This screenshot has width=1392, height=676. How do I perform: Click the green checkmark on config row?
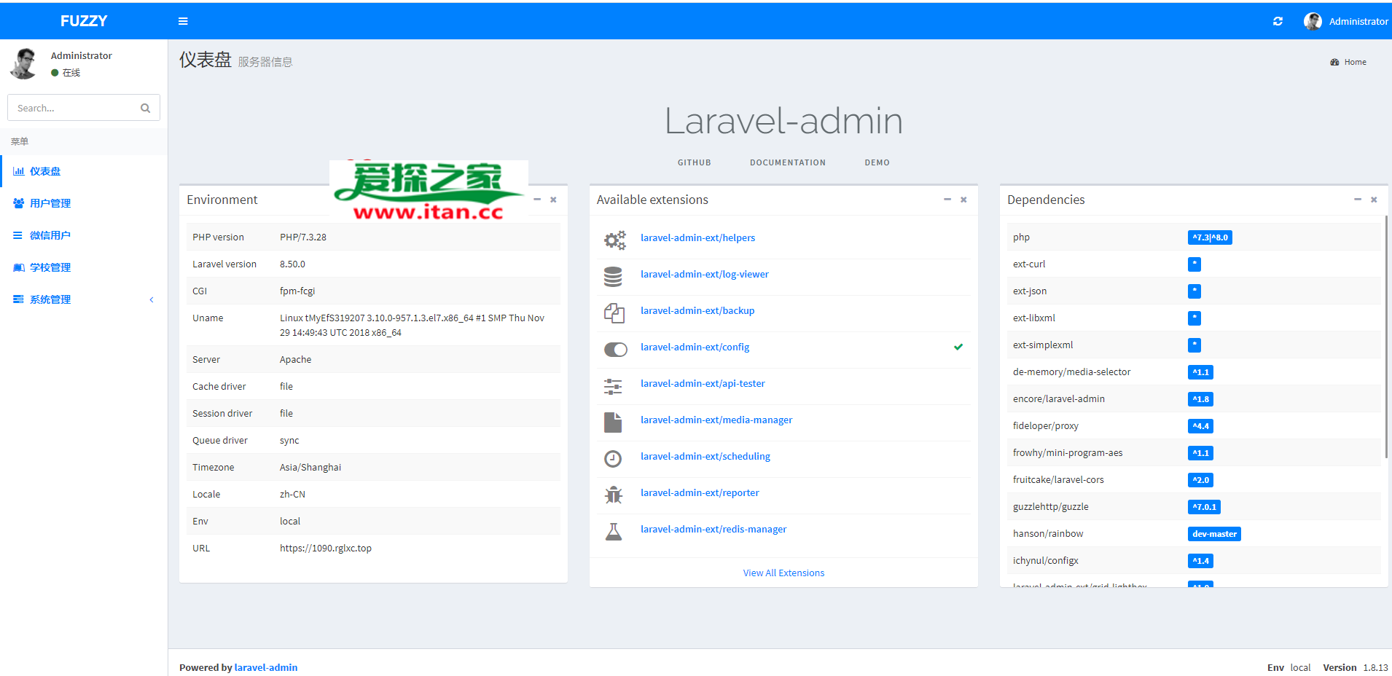(958, 347)
